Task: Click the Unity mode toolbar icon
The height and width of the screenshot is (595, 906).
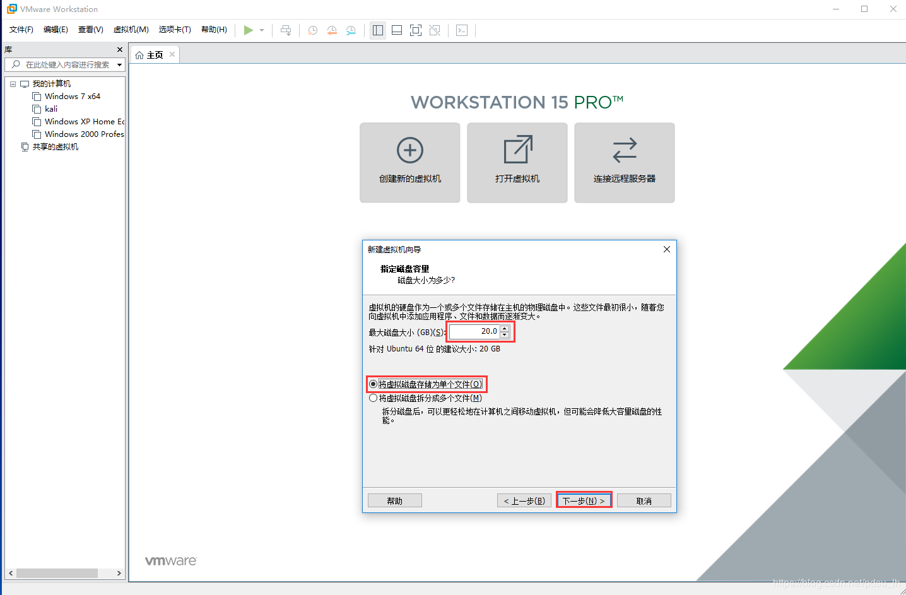Action: (435, 30)
